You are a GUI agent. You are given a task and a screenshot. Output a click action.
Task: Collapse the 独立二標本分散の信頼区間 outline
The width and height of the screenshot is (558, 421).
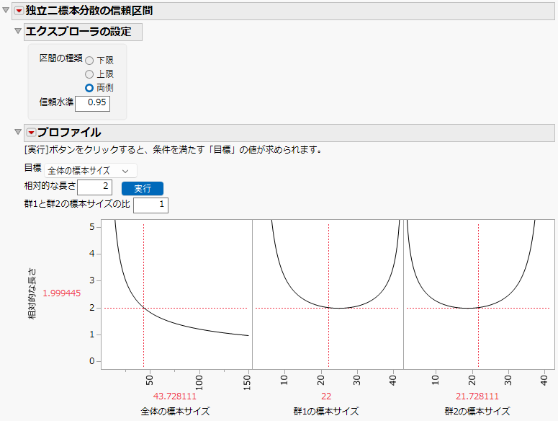[x=6, y=10]
